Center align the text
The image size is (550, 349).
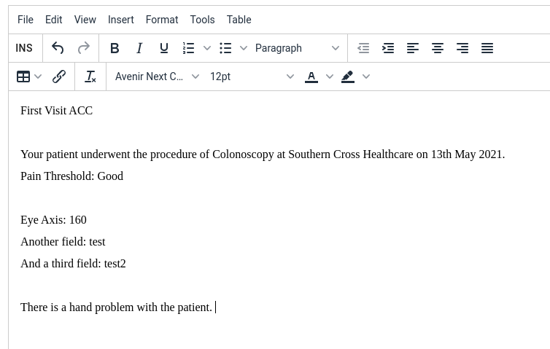click(x=438, y=48)
